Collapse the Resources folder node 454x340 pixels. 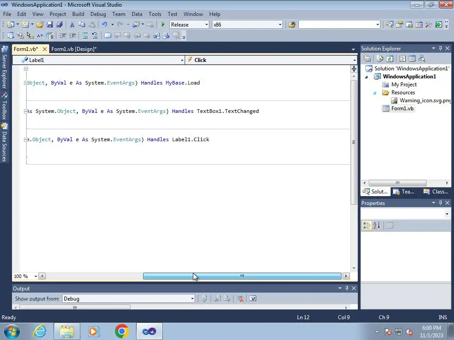375,93
